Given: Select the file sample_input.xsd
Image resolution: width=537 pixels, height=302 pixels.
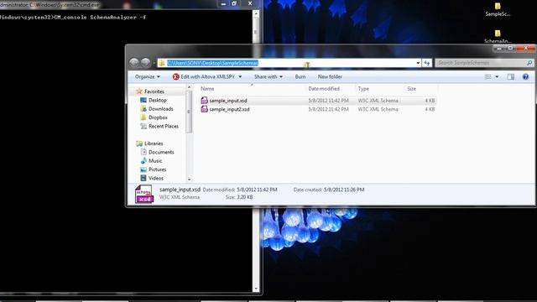Looking at the screenshot, I should (x=228, y=101).
